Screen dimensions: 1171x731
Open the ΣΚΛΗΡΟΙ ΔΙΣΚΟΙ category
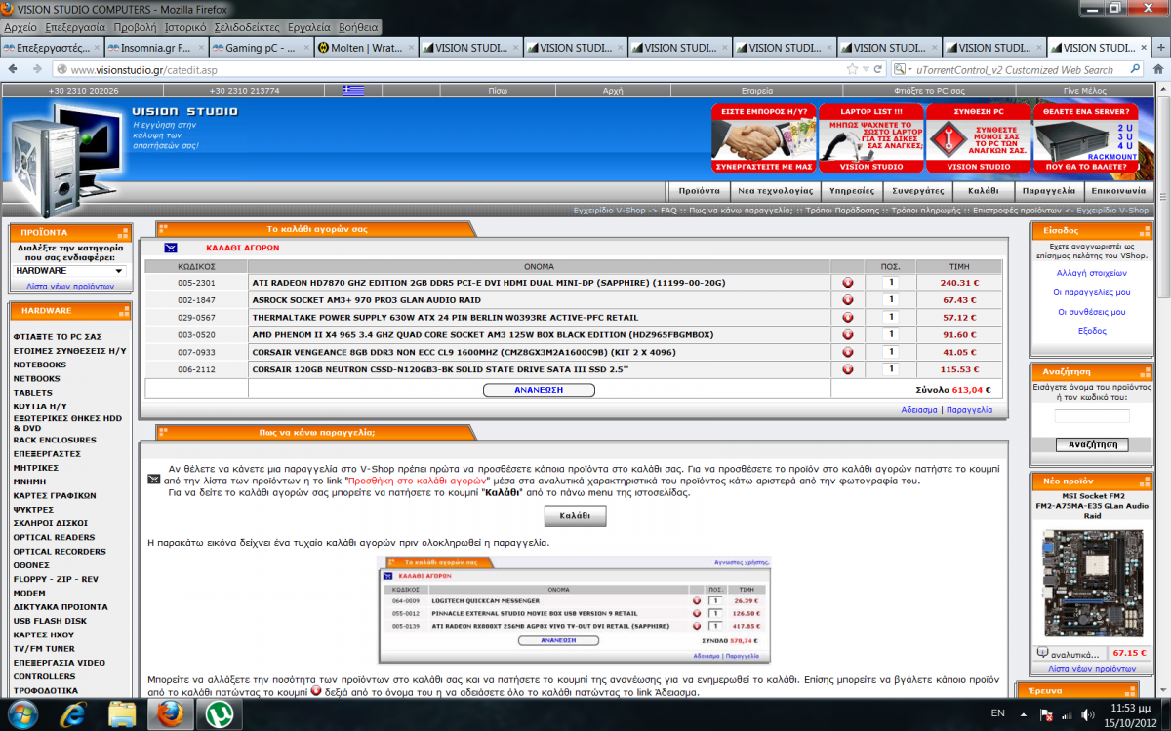tap(50, 523)
